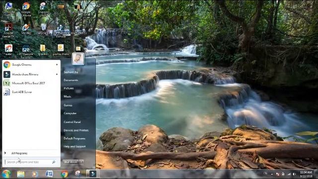Open the profile Photo file on desktop
318x179 pixels.
61,50
